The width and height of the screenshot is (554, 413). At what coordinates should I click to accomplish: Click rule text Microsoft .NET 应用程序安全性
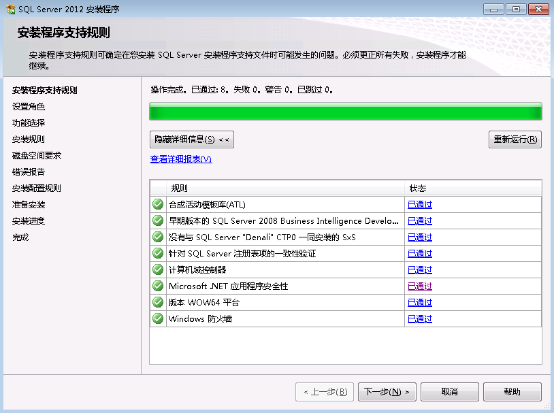228,286
